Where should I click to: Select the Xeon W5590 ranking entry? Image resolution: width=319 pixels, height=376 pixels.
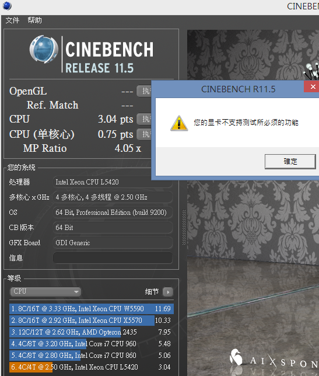92,309
